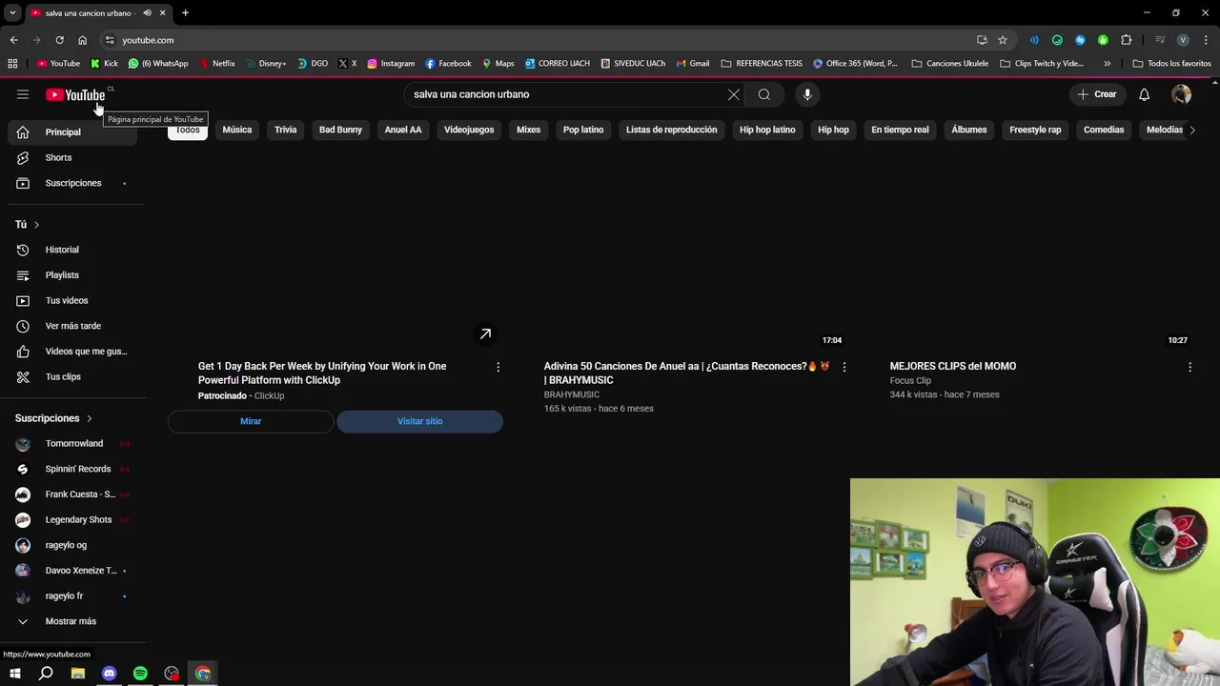Open Discord from the taskbar
The image size is (1220, 686).
[x=109, y=674]
